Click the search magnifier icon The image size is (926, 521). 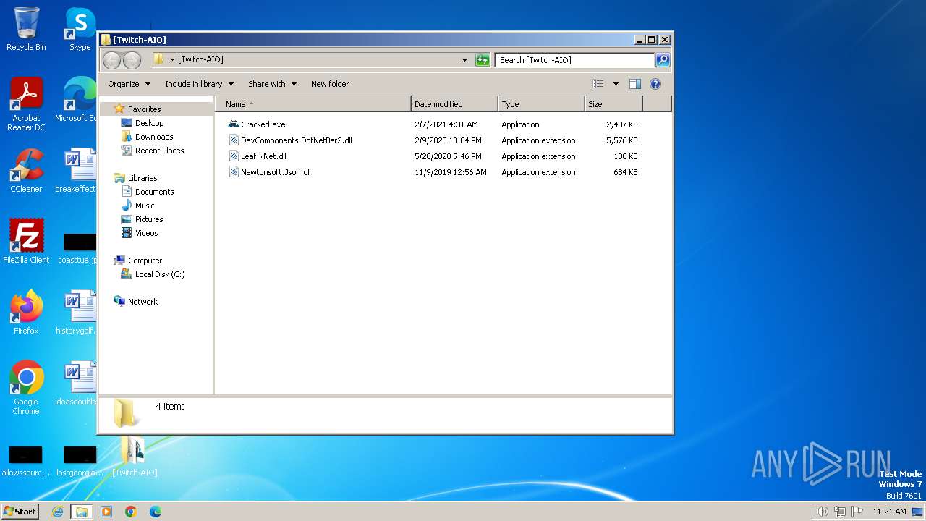point(662,60)
